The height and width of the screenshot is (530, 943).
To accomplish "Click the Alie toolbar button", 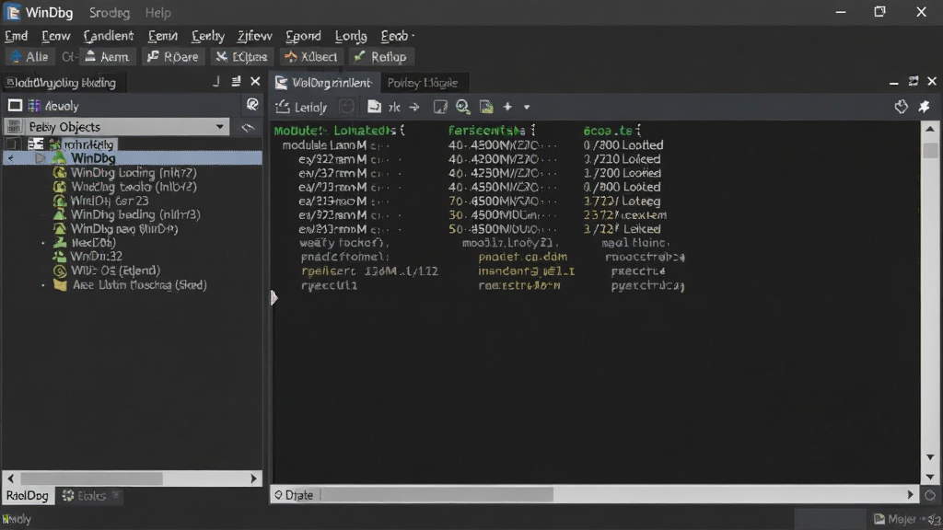I will (x=29, y=57).
